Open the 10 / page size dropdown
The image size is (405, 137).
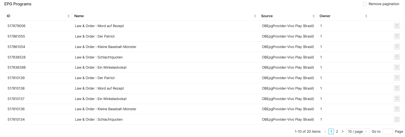[x=358, y=131]
